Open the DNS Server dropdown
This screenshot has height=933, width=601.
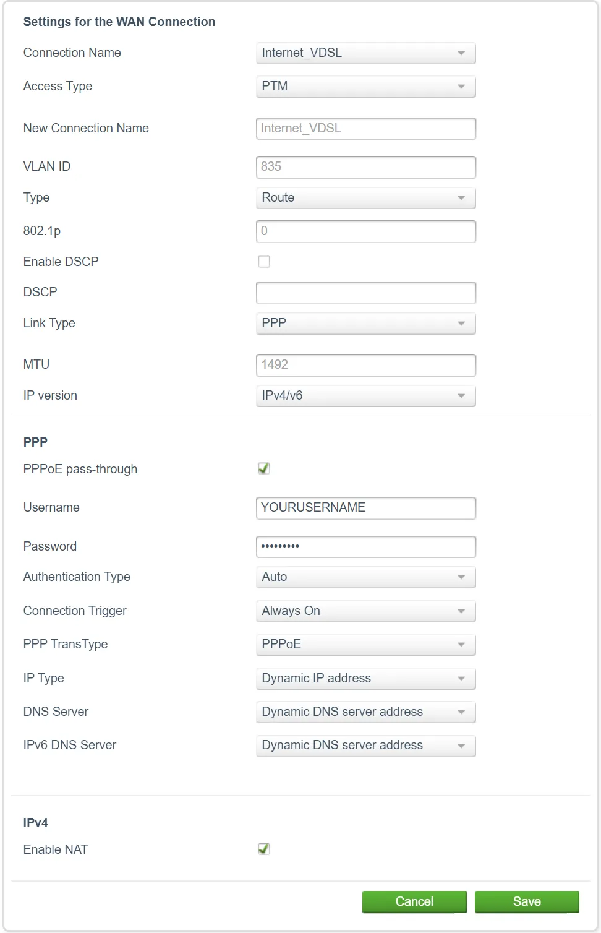[365, 712]
